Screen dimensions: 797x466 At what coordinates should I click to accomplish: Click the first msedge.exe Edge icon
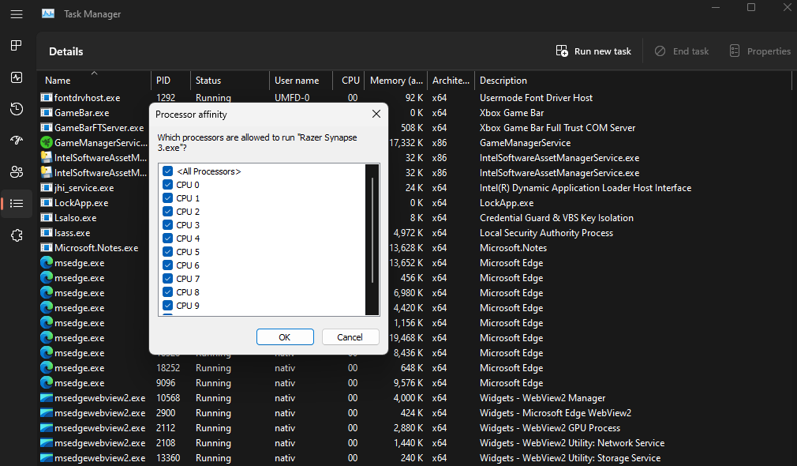[47, 263]
